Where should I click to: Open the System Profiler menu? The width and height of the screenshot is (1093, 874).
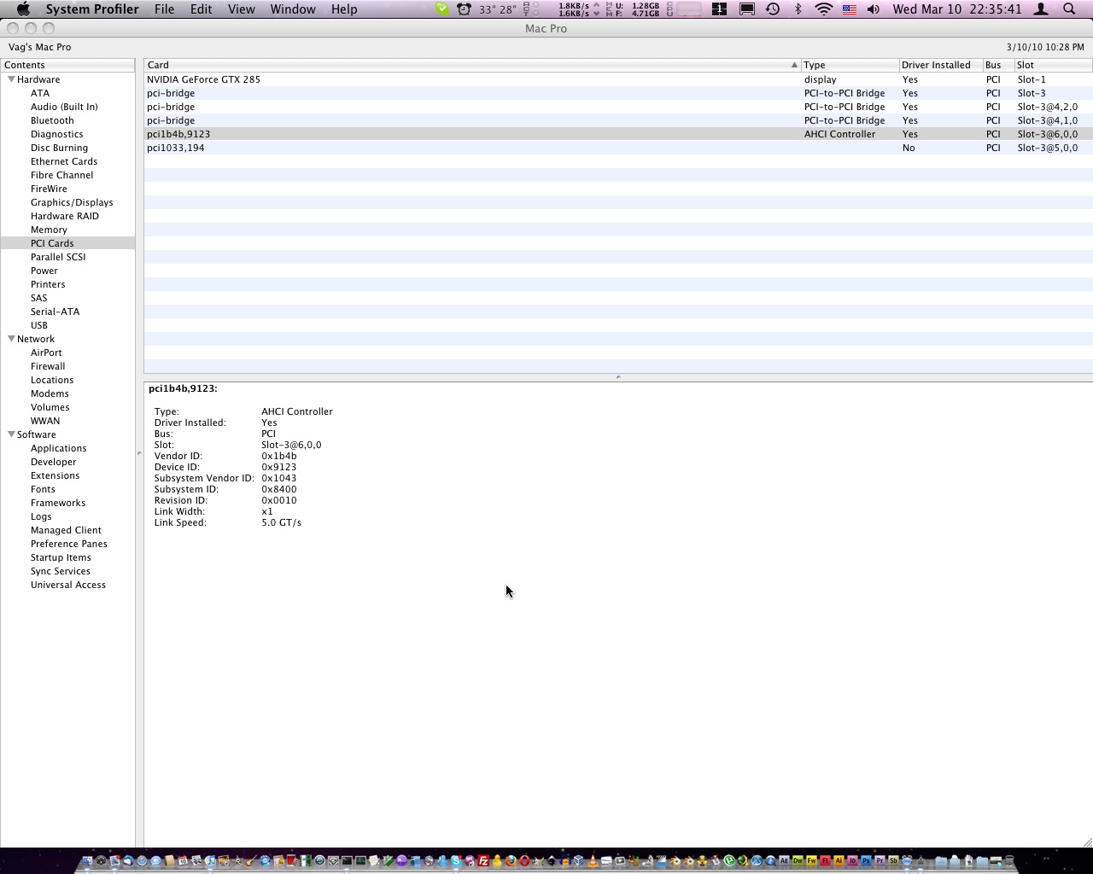(92, 9)
